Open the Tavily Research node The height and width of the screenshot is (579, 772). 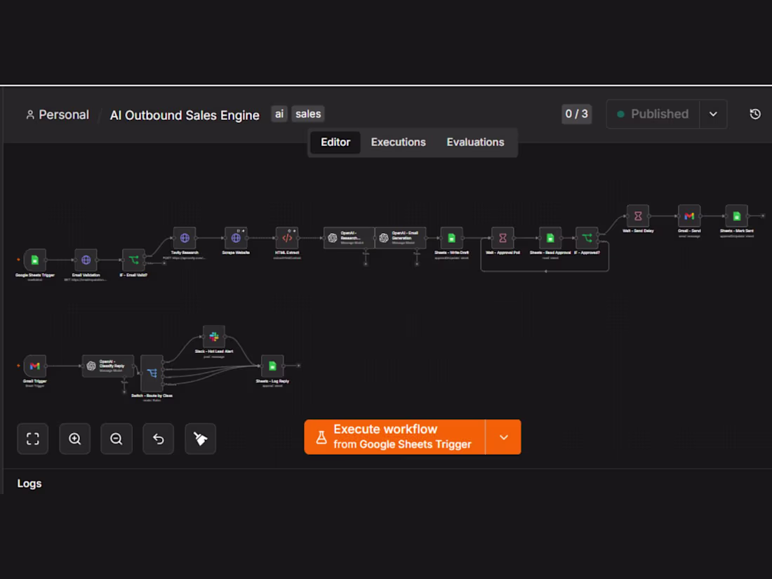tap(185, 238)
